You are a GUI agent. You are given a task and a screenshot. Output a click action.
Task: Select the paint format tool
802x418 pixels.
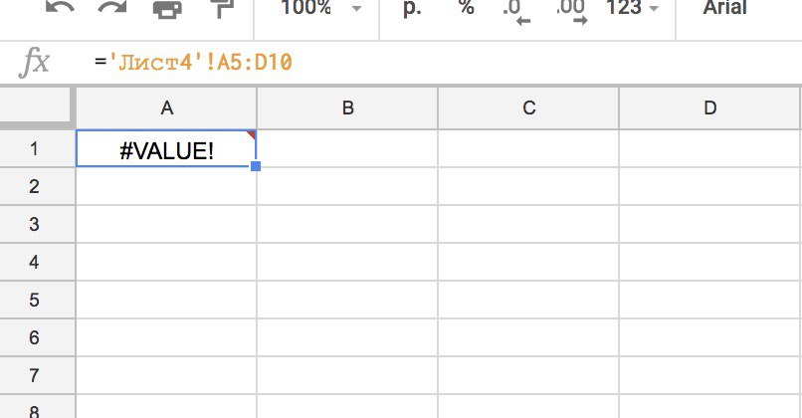(219, 9)
